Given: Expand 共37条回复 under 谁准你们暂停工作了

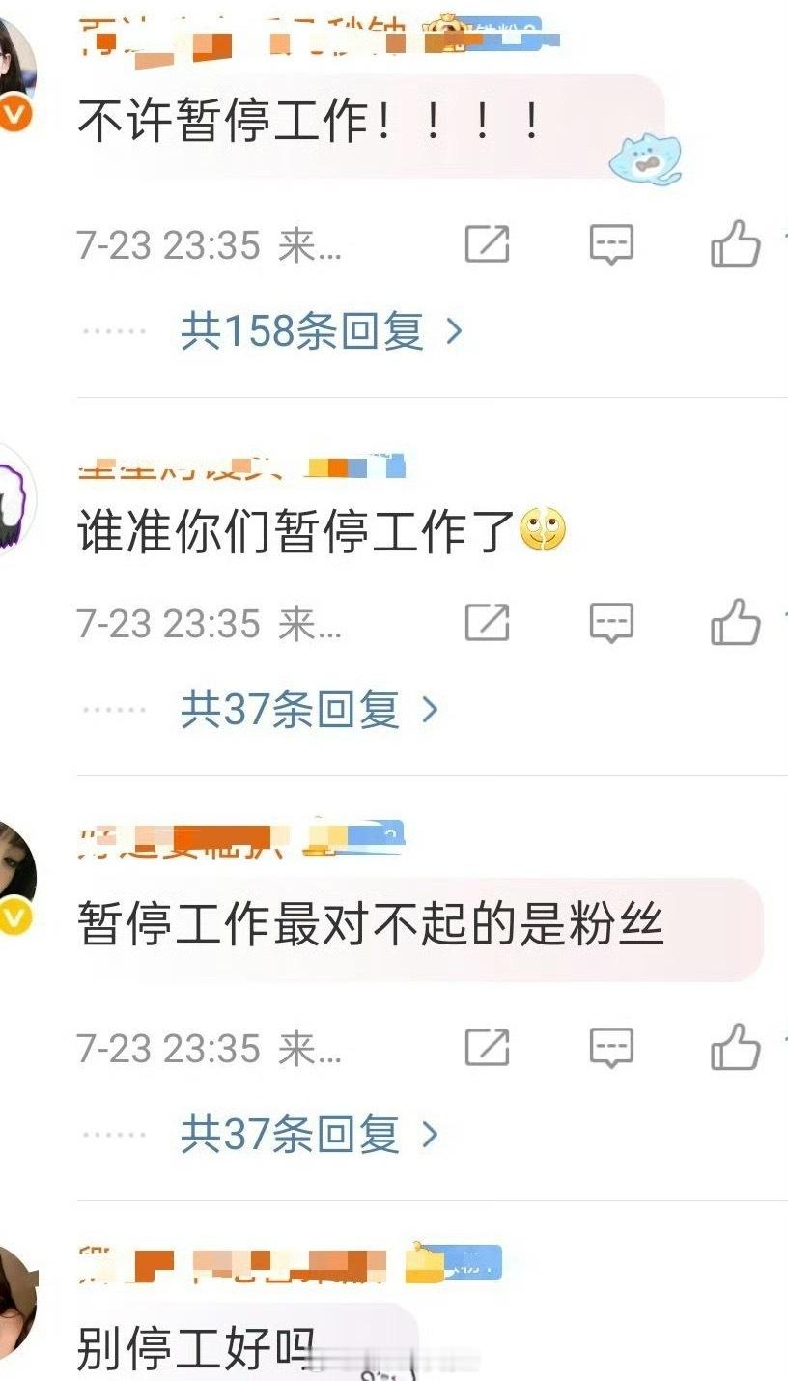Looking at the screenshot, I should (x=309, y=711).
